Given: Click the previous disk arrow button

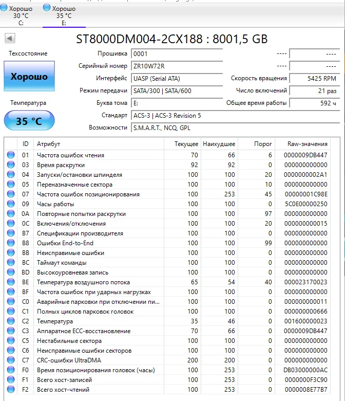Looking at the screenshot, I should tap(10, 39).
